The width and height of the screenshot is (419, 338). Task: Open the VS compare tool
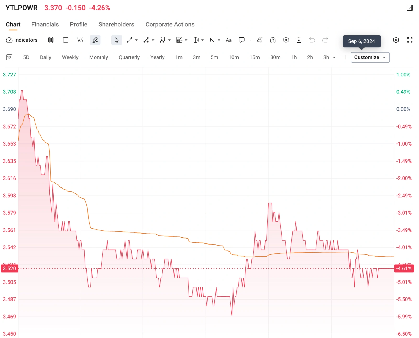(80, 40)
